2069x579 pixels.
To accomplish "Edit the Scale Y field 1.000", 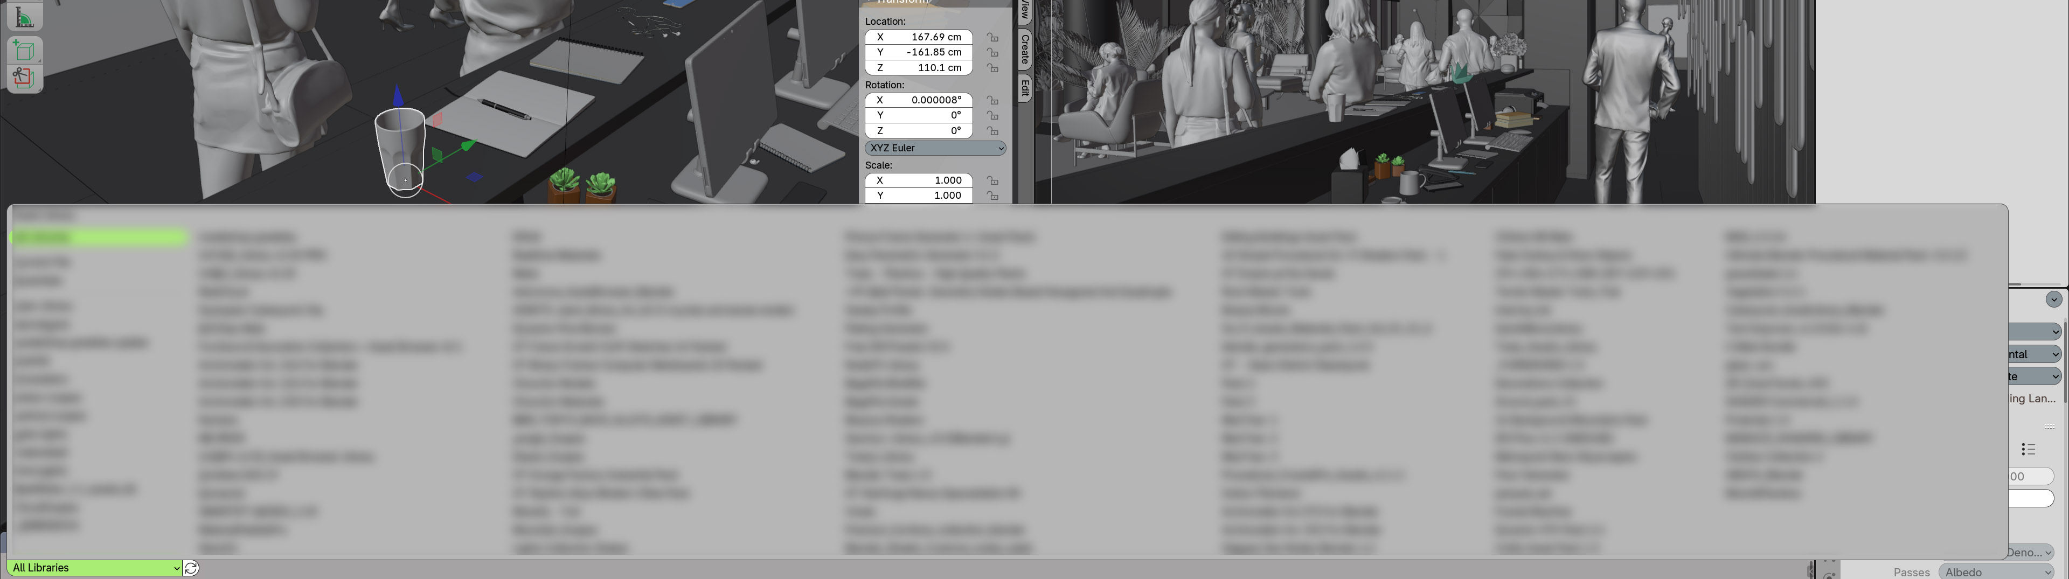I will 919,196.
